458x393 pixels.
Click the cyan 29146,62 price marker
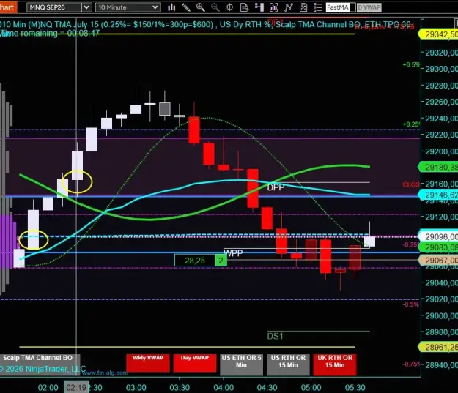click(439, 195)
